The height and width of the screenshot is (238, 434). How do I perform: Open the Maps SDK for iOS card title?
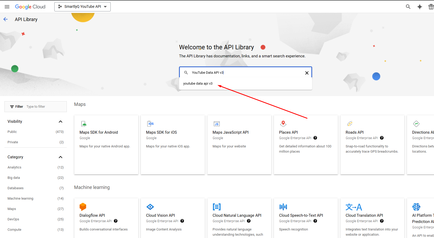coord(161,132)
